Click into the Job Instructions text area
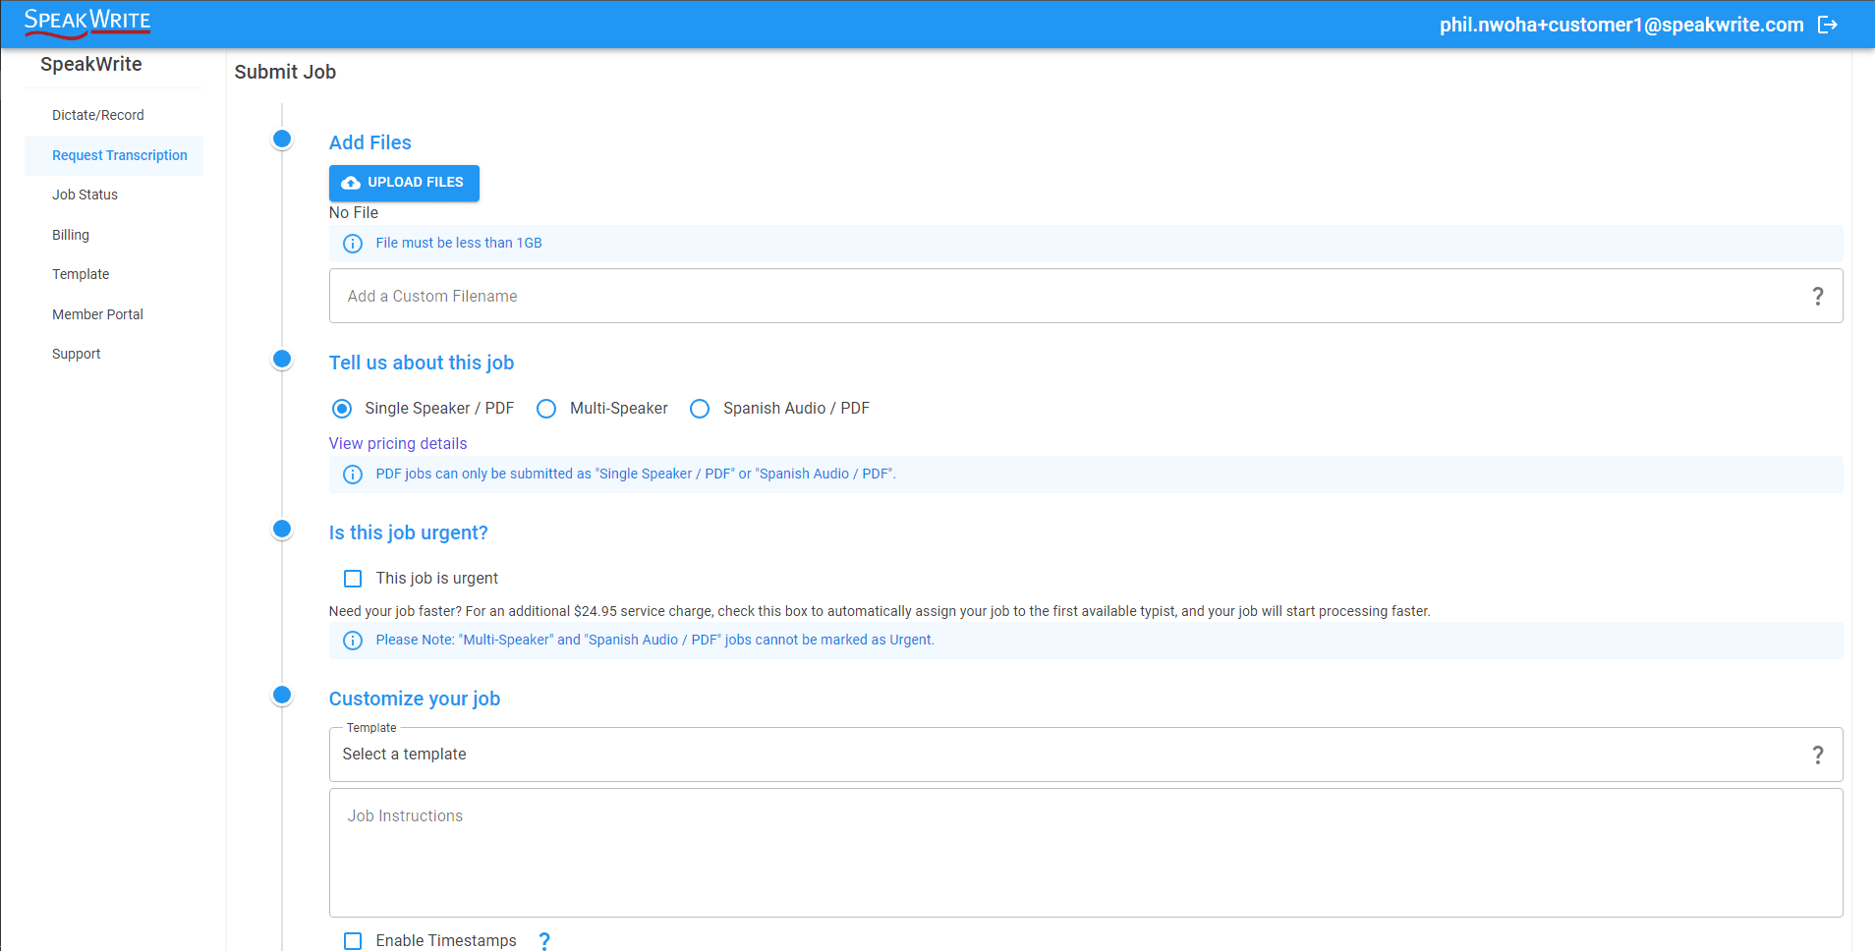This screenshot has width=1875, height=951. (x=1085, y=853)
